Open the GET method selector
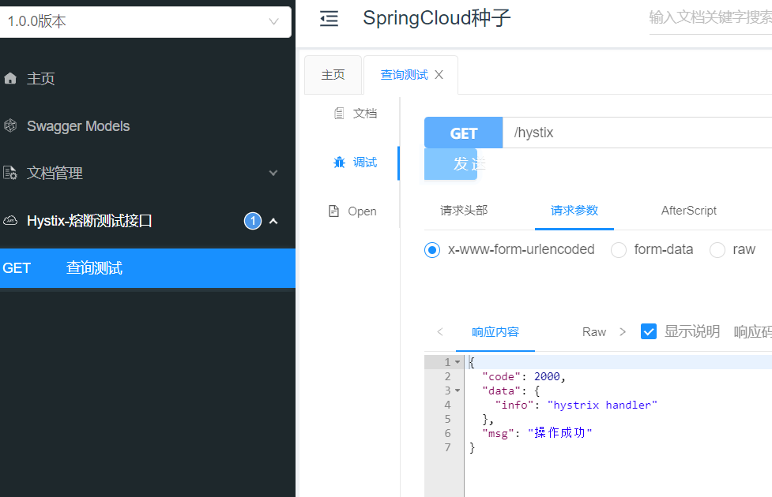Viewport: 772px width, 497px height. click(463, 133)
